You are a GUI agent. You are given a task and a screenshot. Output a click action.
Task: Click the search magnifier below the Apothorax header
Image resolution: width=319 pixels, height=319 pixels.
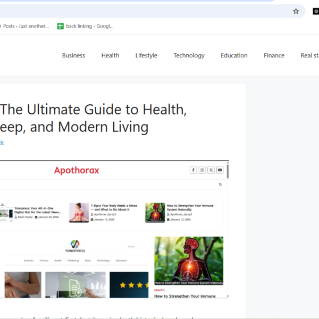pyautogui.click(x=220, y=184)
